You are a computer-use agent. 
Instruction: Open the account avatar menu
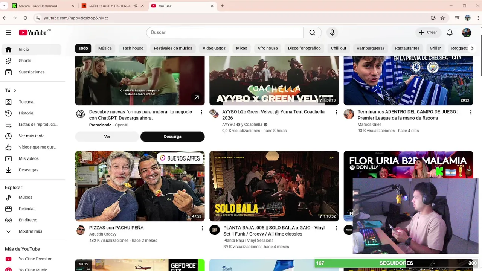[467, 33]
